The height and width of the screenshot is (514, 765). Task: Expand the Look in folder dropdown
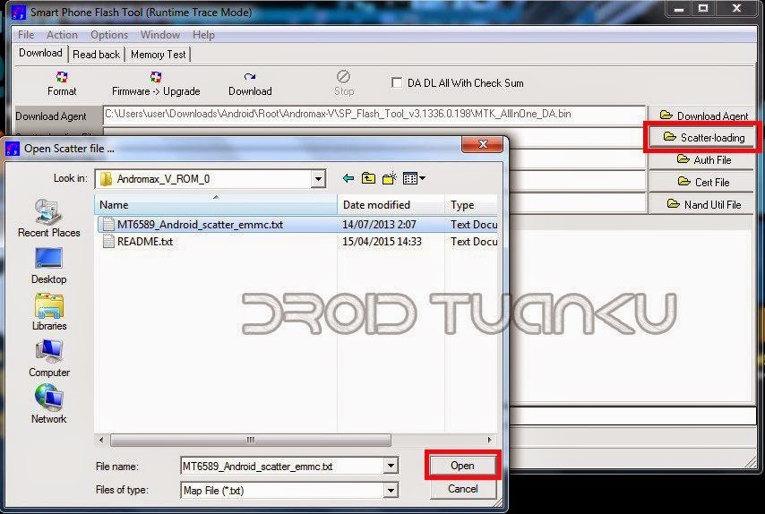318,179
